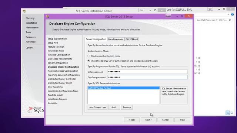The width and height of the screenshot is (237, 133).
Task: Go back with the Back button
Action: point(132,120)
